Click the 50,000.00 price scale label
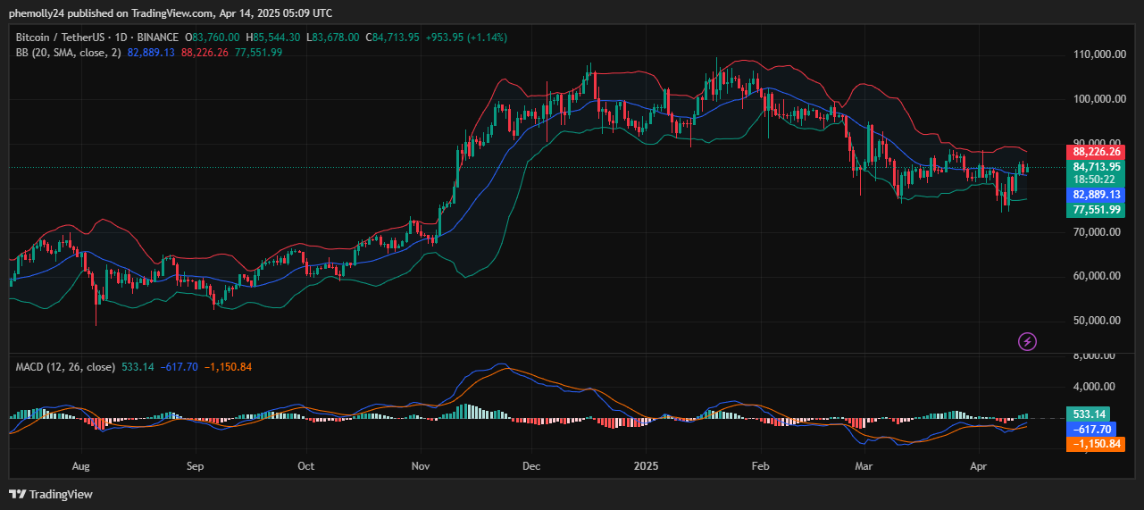 point(1095,321)
